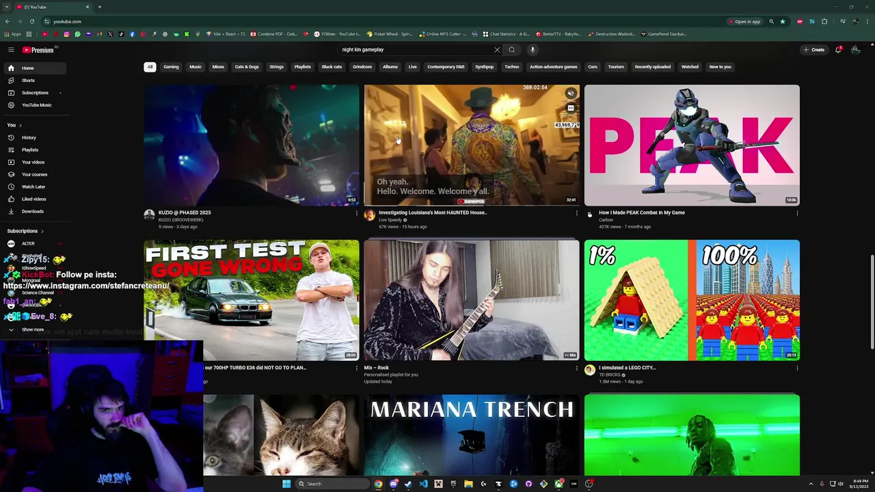
Task: Select the 'Grindcore' filter chip
Action: (362, 67)
